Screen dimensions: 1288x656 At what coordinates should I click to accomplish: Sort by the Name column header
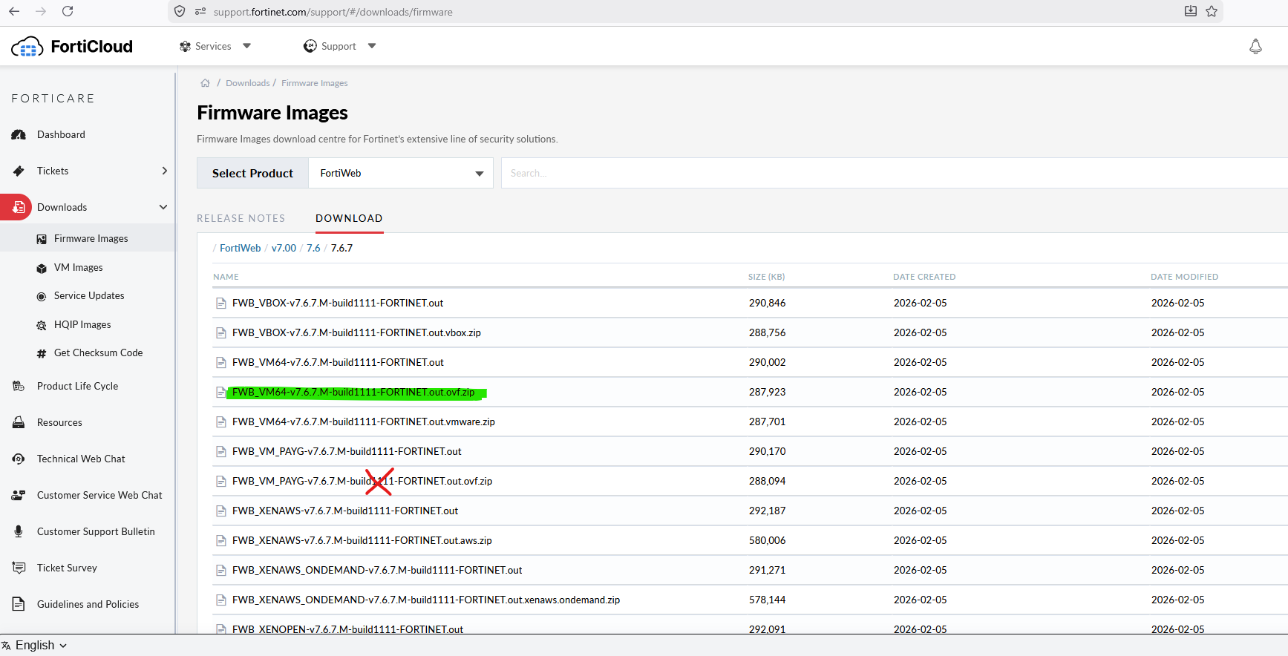226,277
